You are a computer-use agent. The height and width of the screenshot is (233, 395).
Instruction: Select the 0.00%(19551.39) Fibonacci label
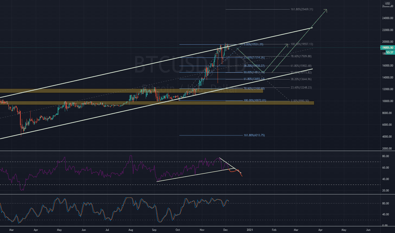[x=253, y=44]
